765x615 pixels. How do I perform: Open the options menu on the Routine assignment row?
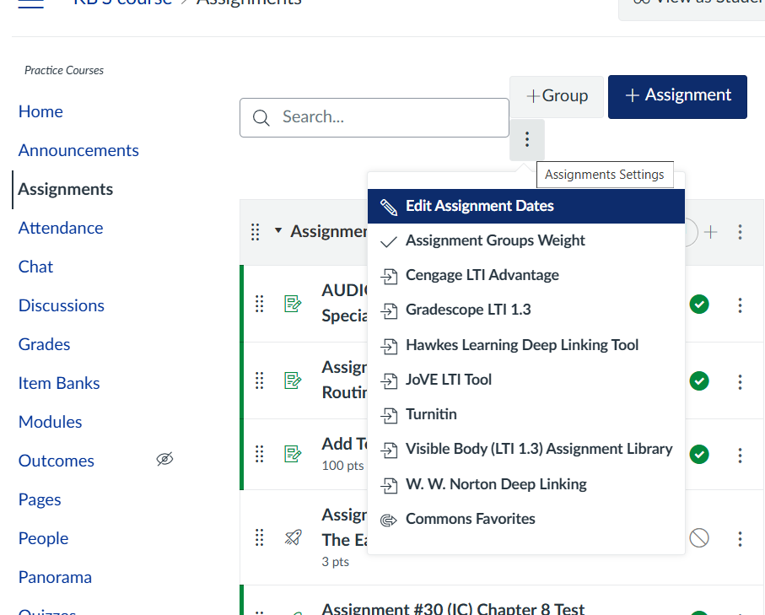pos(740,381)
